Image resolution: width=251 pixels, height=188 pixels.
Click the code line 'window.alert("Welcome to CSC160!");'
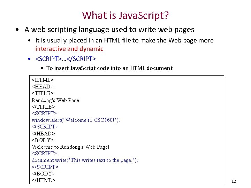76,120
